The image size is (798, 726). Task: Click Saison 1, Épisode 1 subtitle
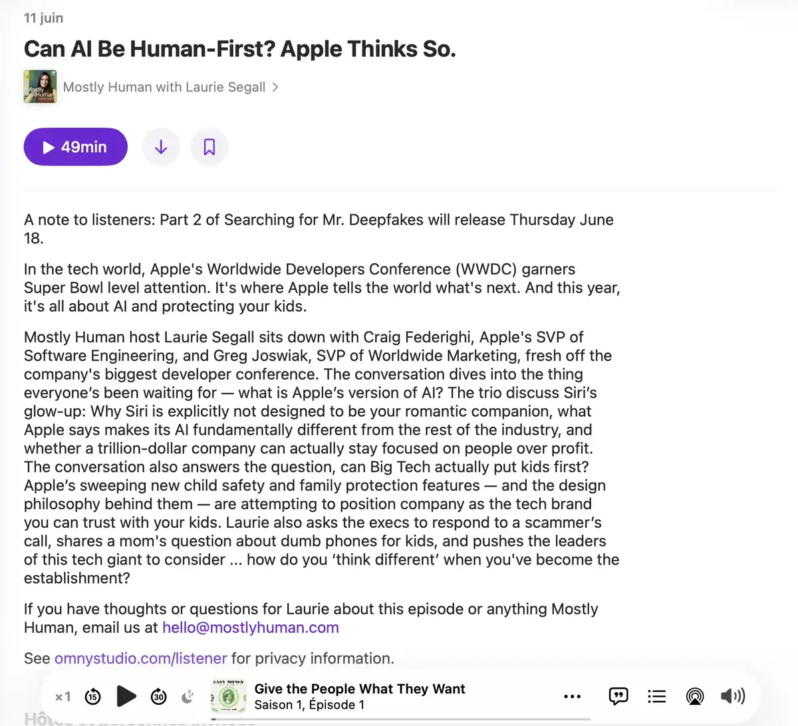(x=309, y=705)
